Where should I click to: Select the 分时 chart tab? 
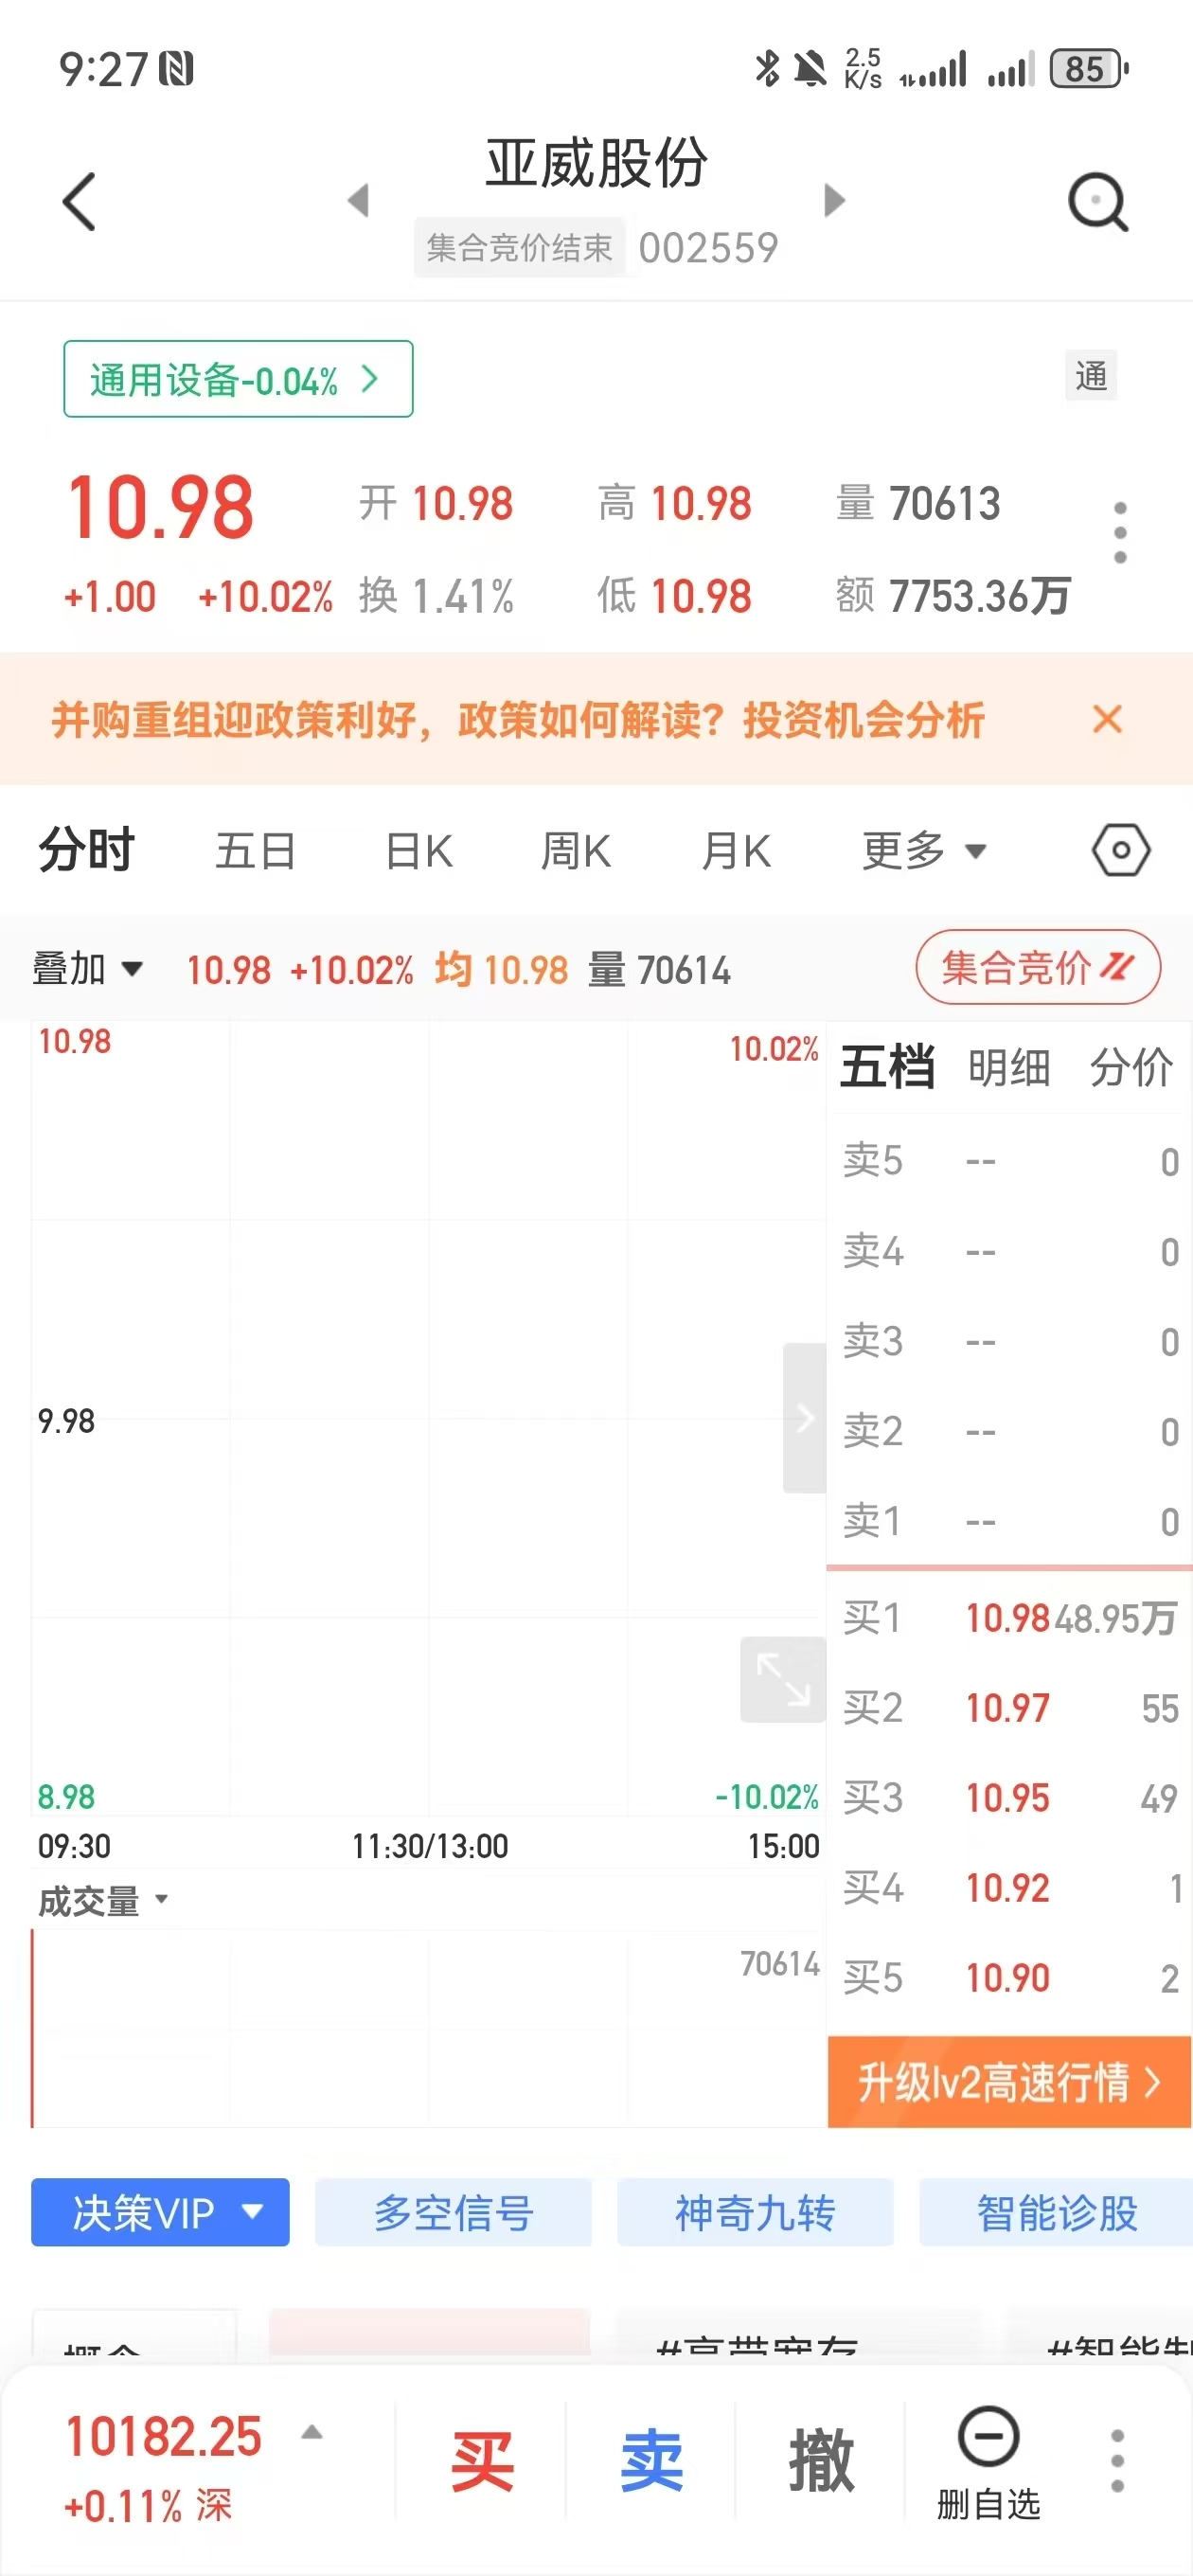pyautogui.click(x=87, y=850)
